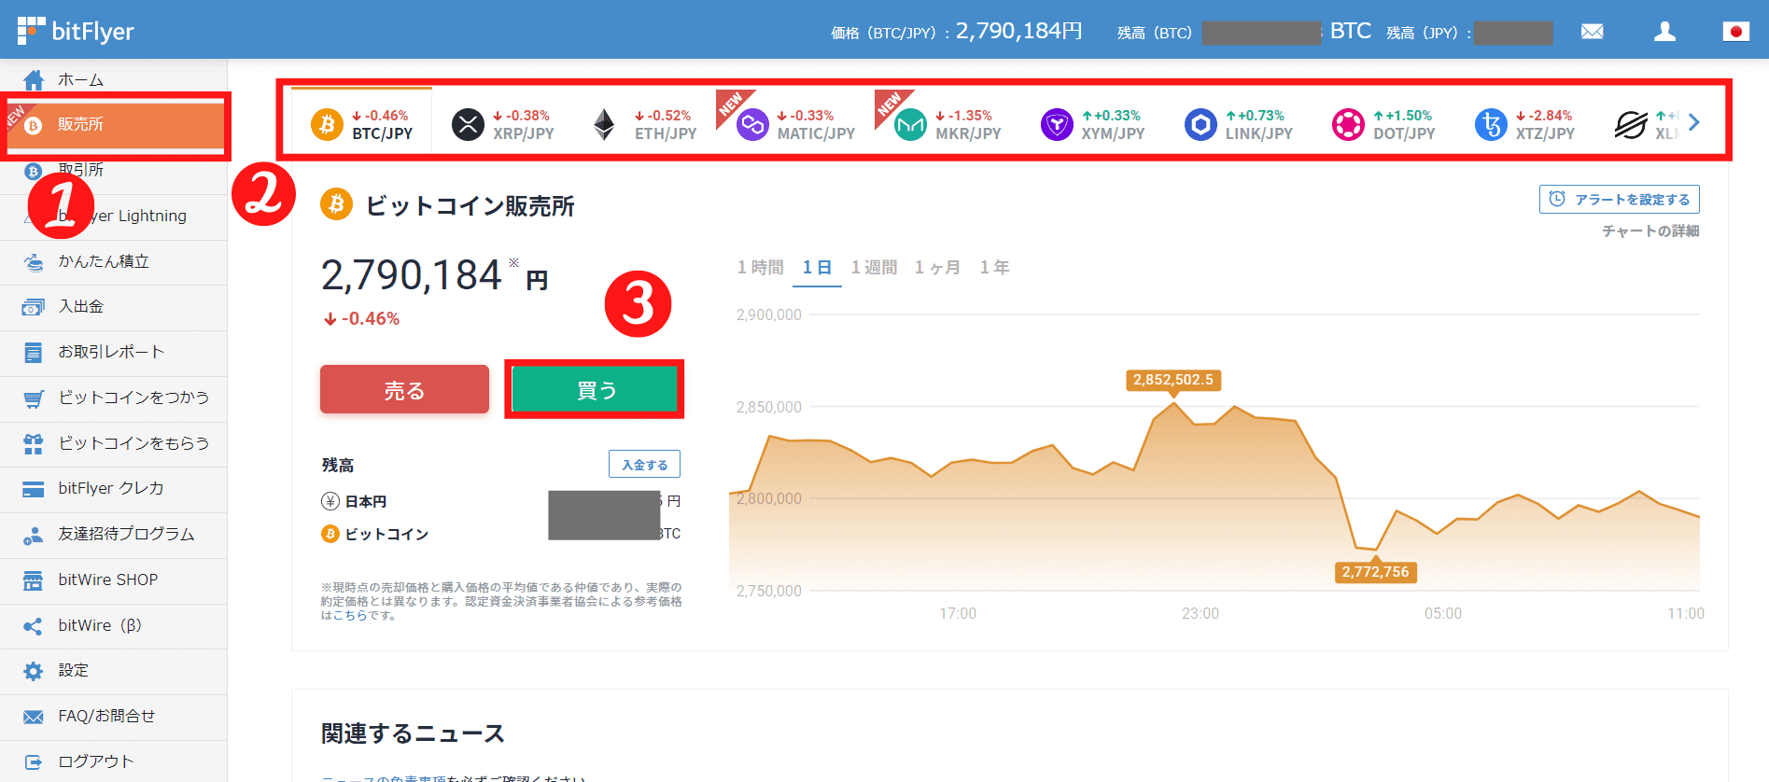The height and width of the screenshot is (782, 1769).
Task: Switch chart range to 1時間
Action: pos(760,268)
